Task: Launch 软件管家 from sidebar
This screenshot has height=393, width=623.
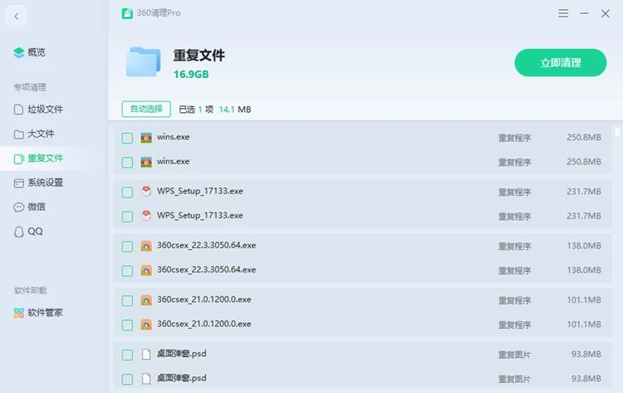Action: click(38, 312)
